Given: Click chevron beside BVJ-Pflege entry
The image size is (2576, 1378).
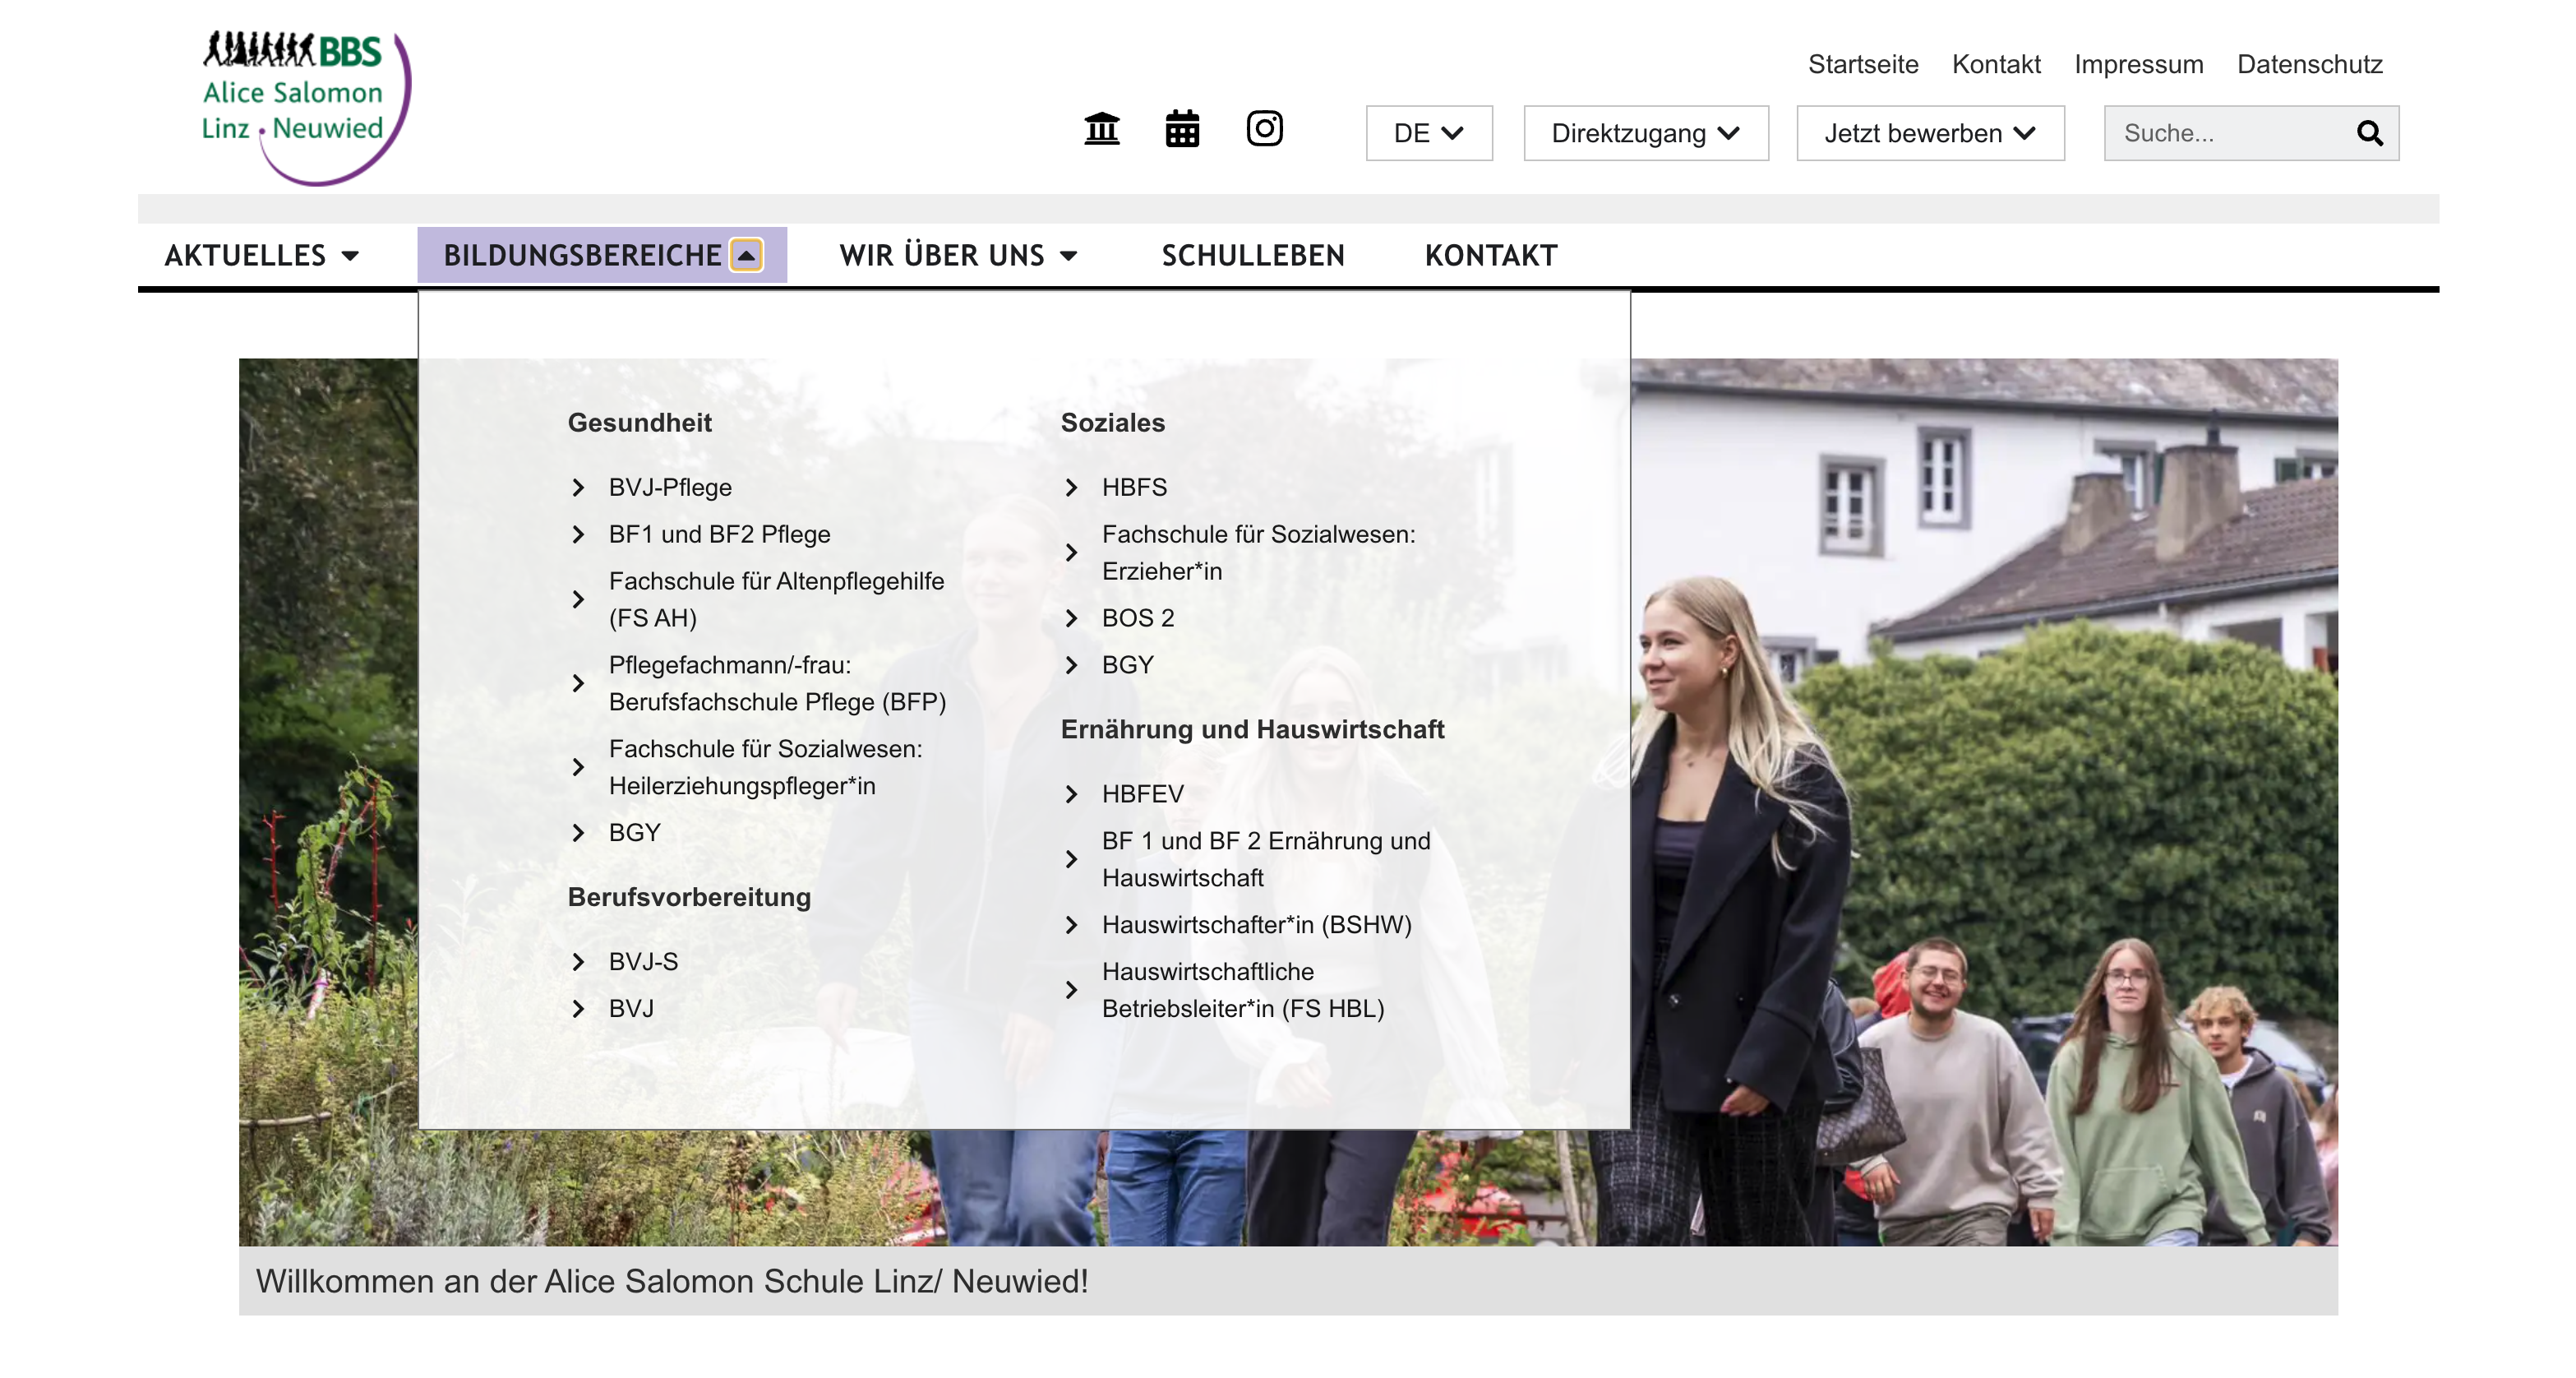Looking at the screenshot, I should pos(578,487).
